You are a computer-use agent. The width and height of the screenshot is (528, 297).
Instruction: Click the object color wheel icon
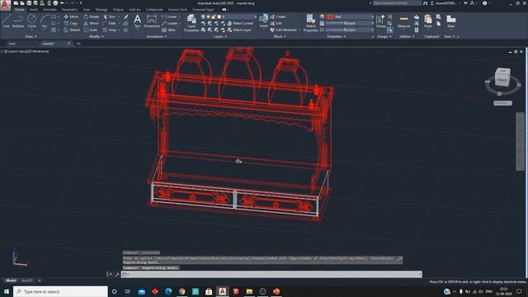[322, 16]
